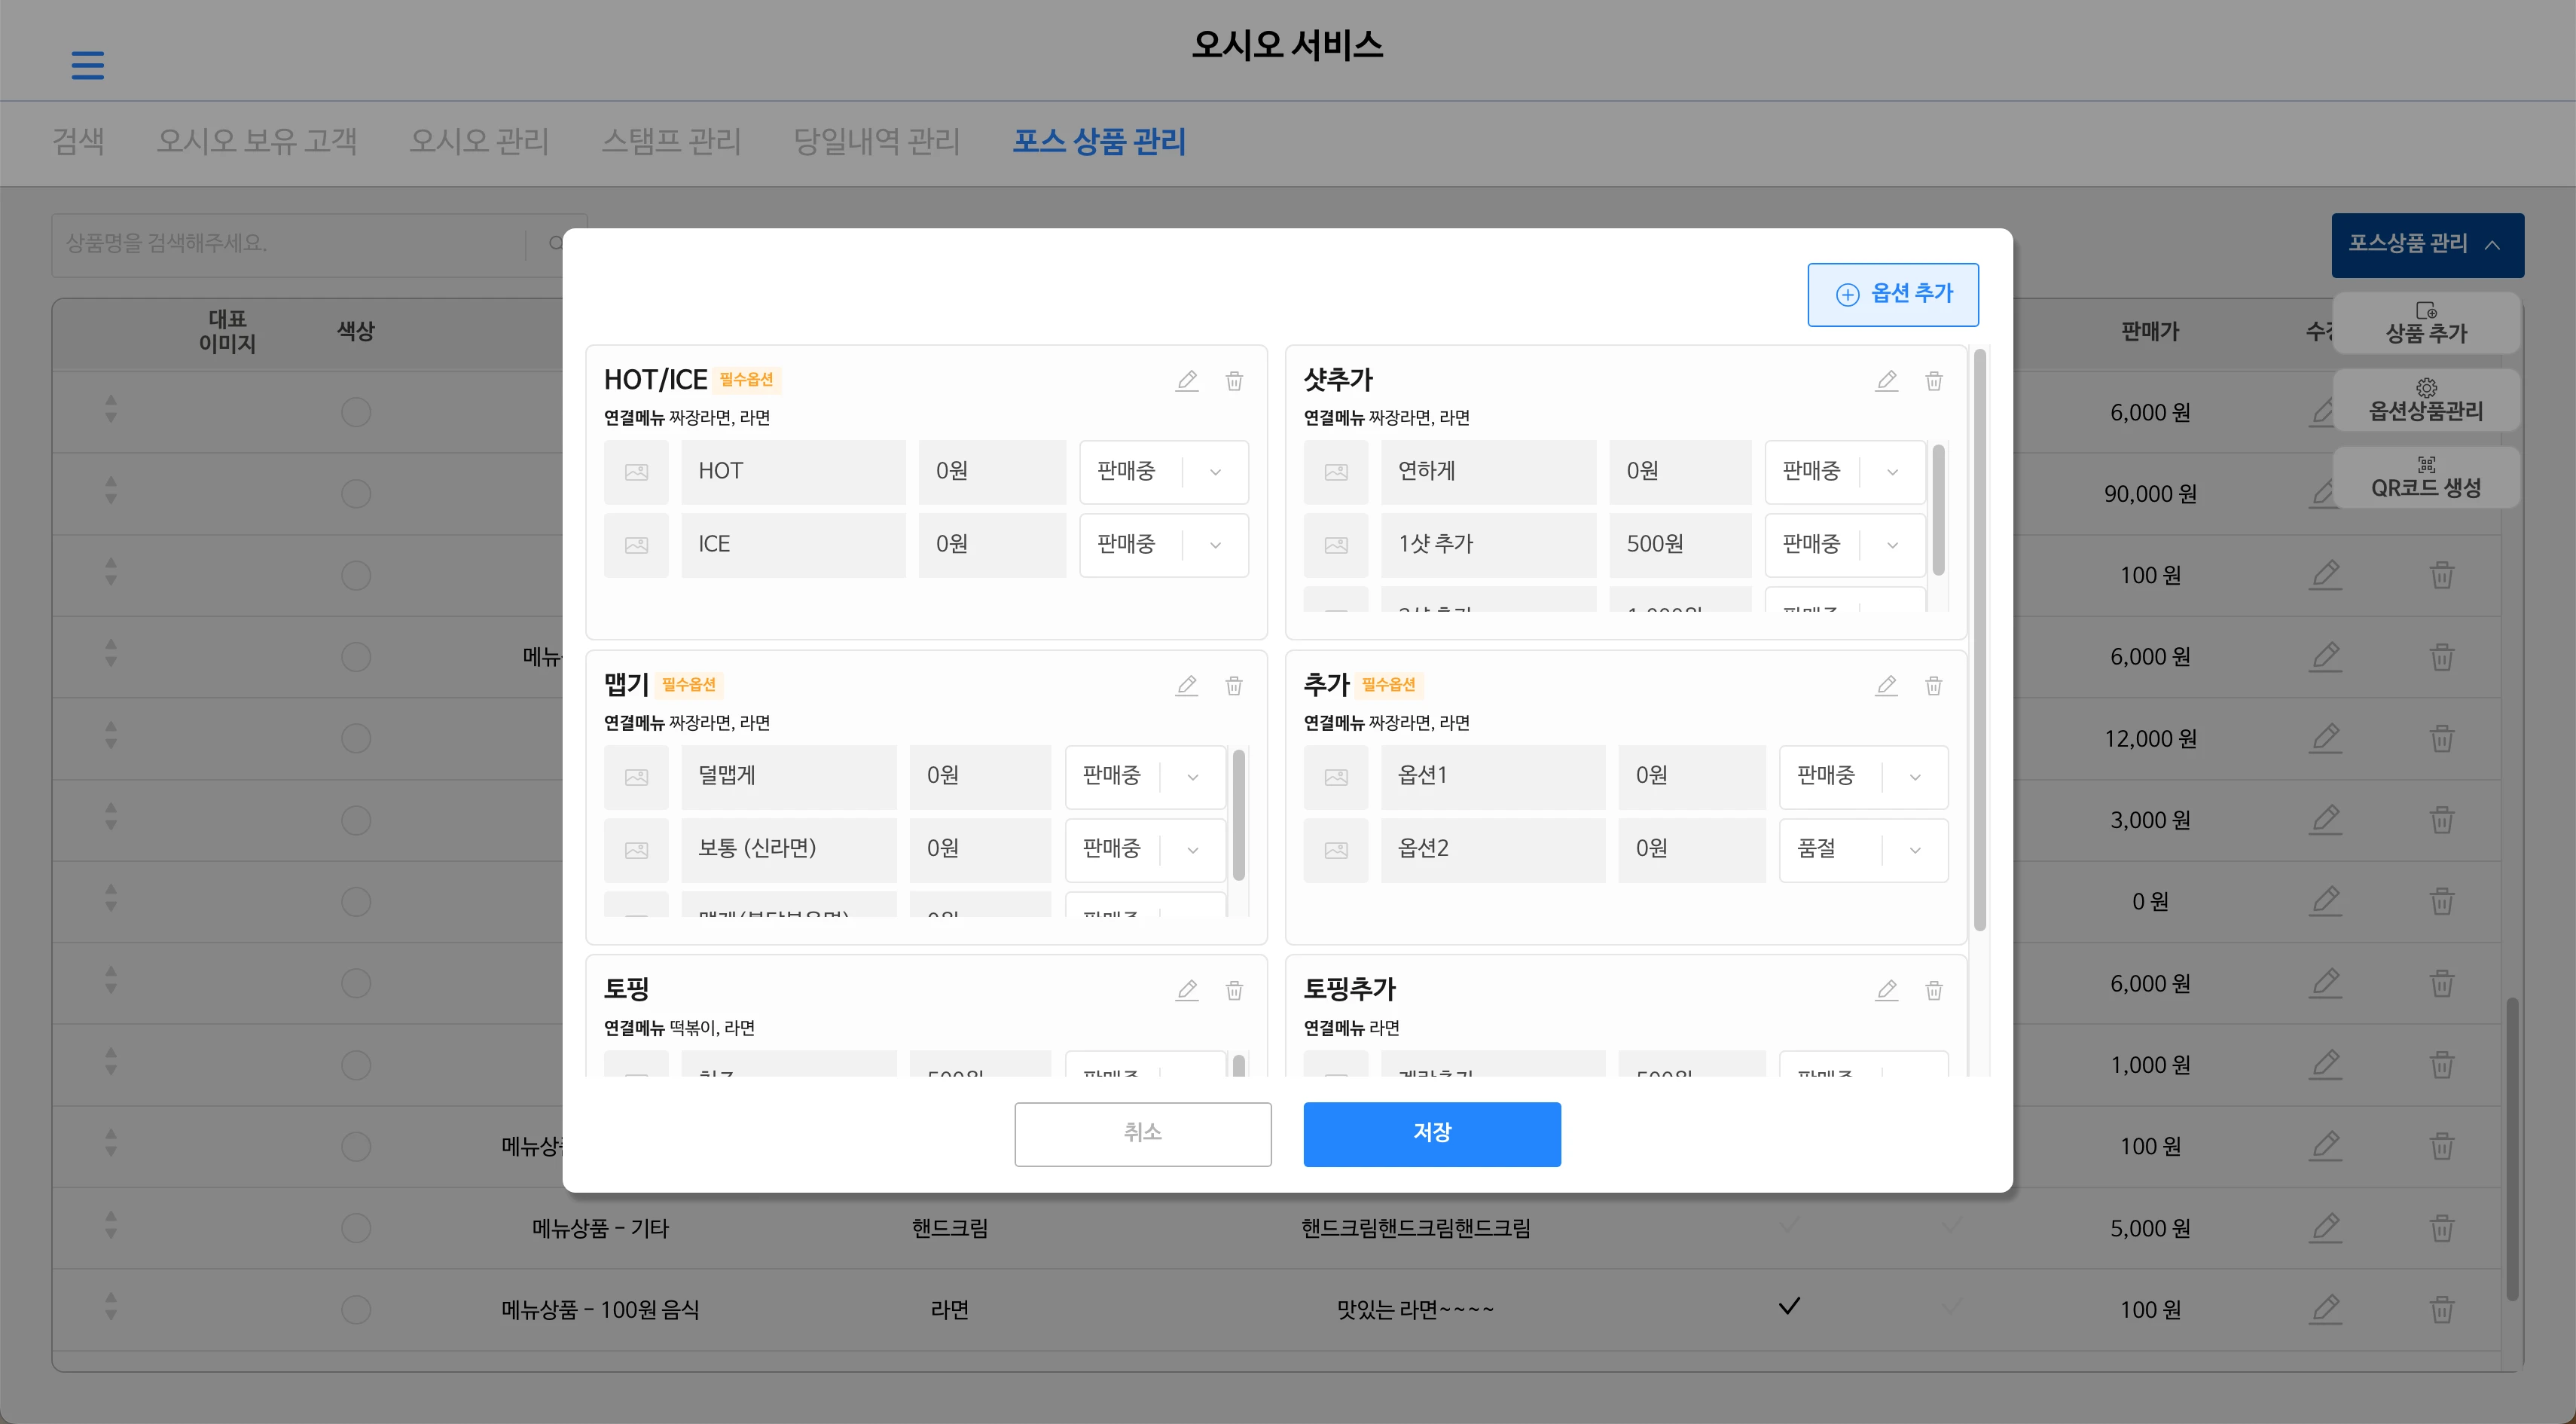2576x1424 pixels.
Task: Open sale status dropdown for ICE
Action: (x=1164, y=545)
